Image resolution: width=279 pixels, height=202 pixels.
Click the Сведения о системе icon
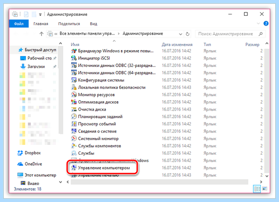coord(74,131)
